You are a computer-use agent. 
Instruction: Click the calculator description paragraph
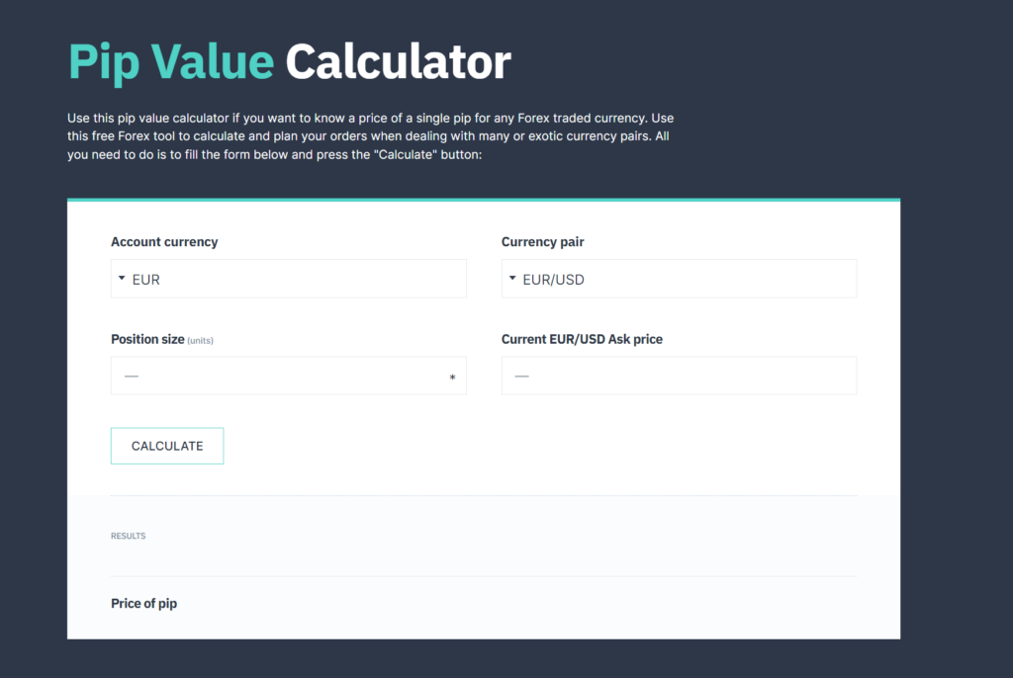point(371,136)
